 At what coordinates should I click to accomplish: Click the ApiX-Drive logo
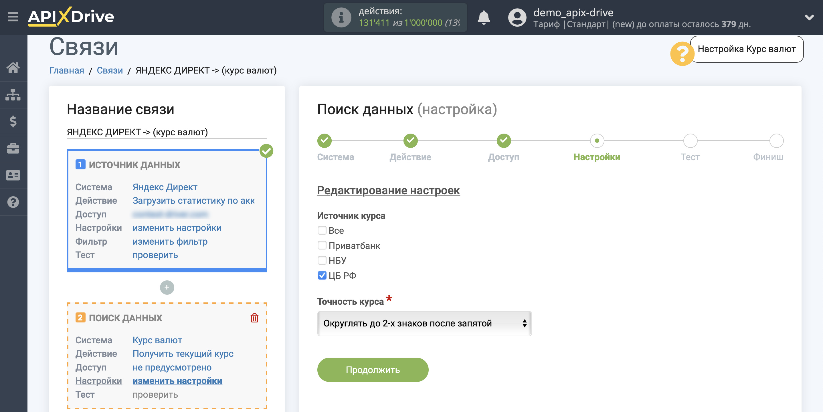(71, 17)
